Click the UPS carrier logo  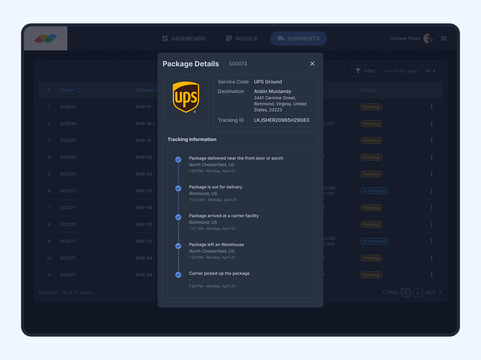(186, 97)
